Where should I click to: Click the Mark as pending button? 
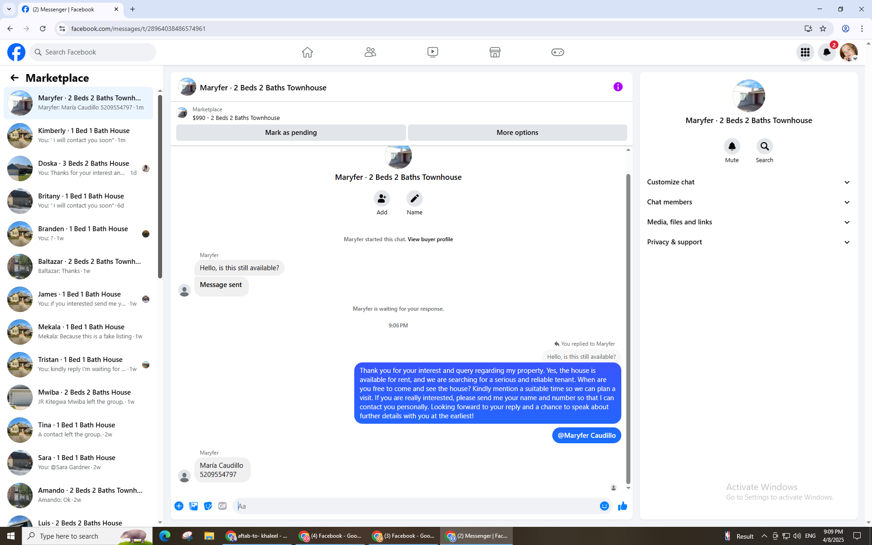tap(291, 133)
